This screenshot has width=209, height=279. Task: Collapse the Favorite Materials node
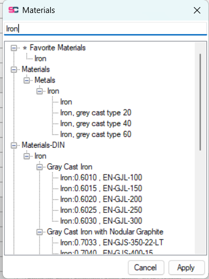pos(14,48)
